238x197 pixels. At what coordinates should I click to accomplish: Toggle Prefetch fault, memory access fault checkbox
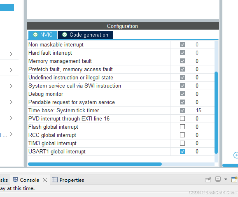[x=182, y=69]
